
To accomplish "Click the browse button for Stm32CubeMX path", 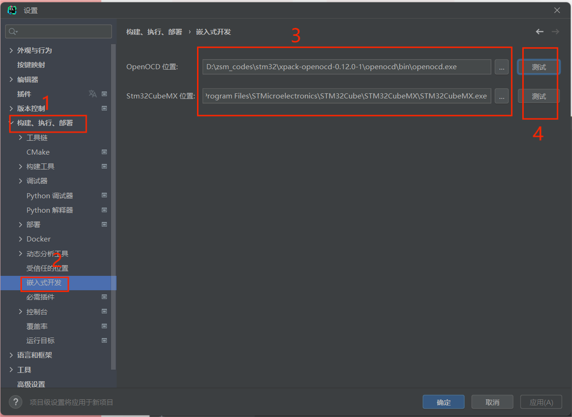I will (501, 96).
